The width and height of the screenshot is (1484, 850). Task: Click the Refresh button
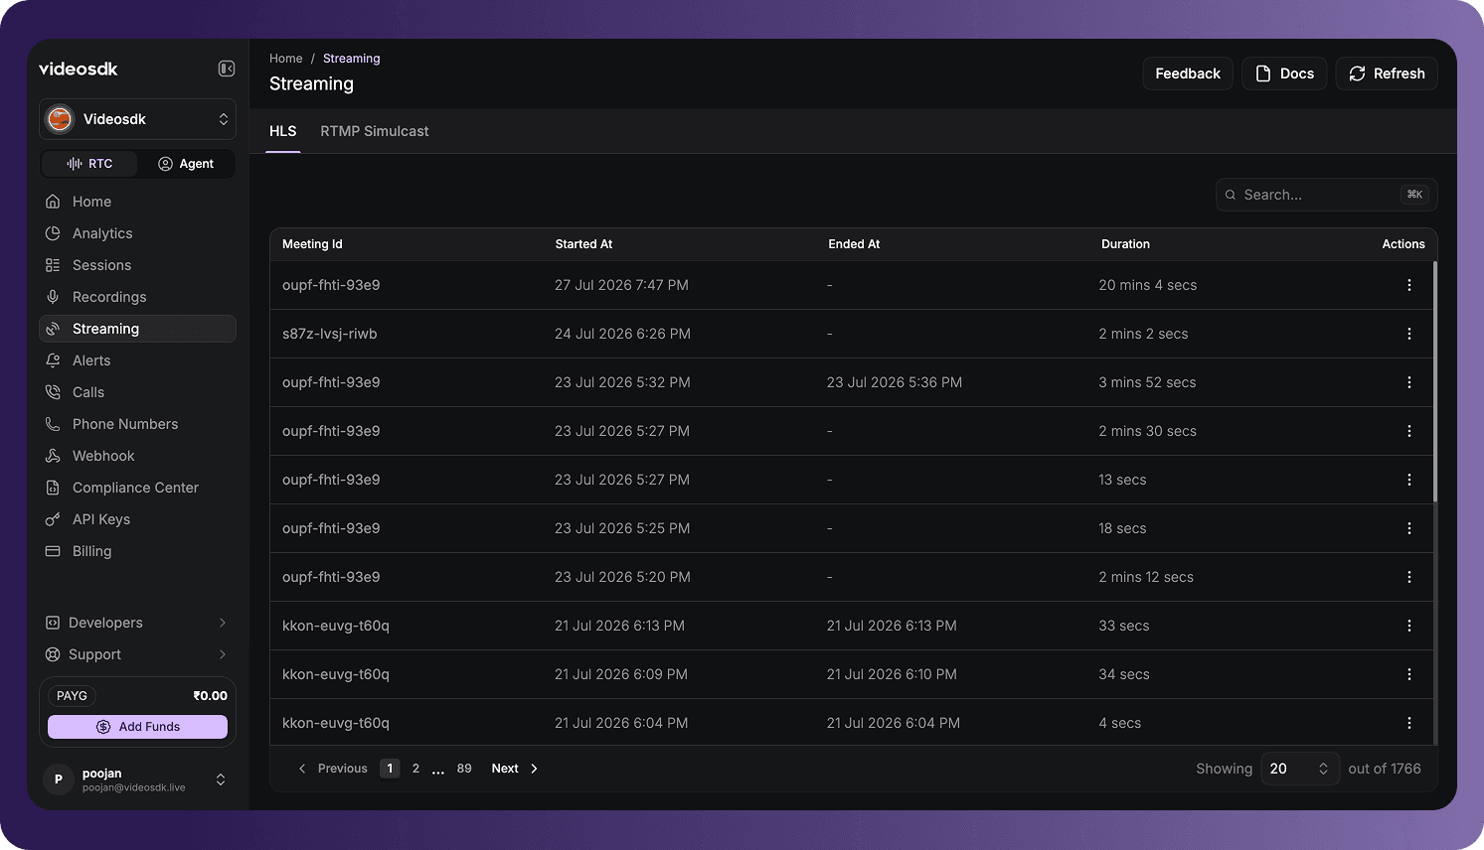click(x=1387, y=73)
